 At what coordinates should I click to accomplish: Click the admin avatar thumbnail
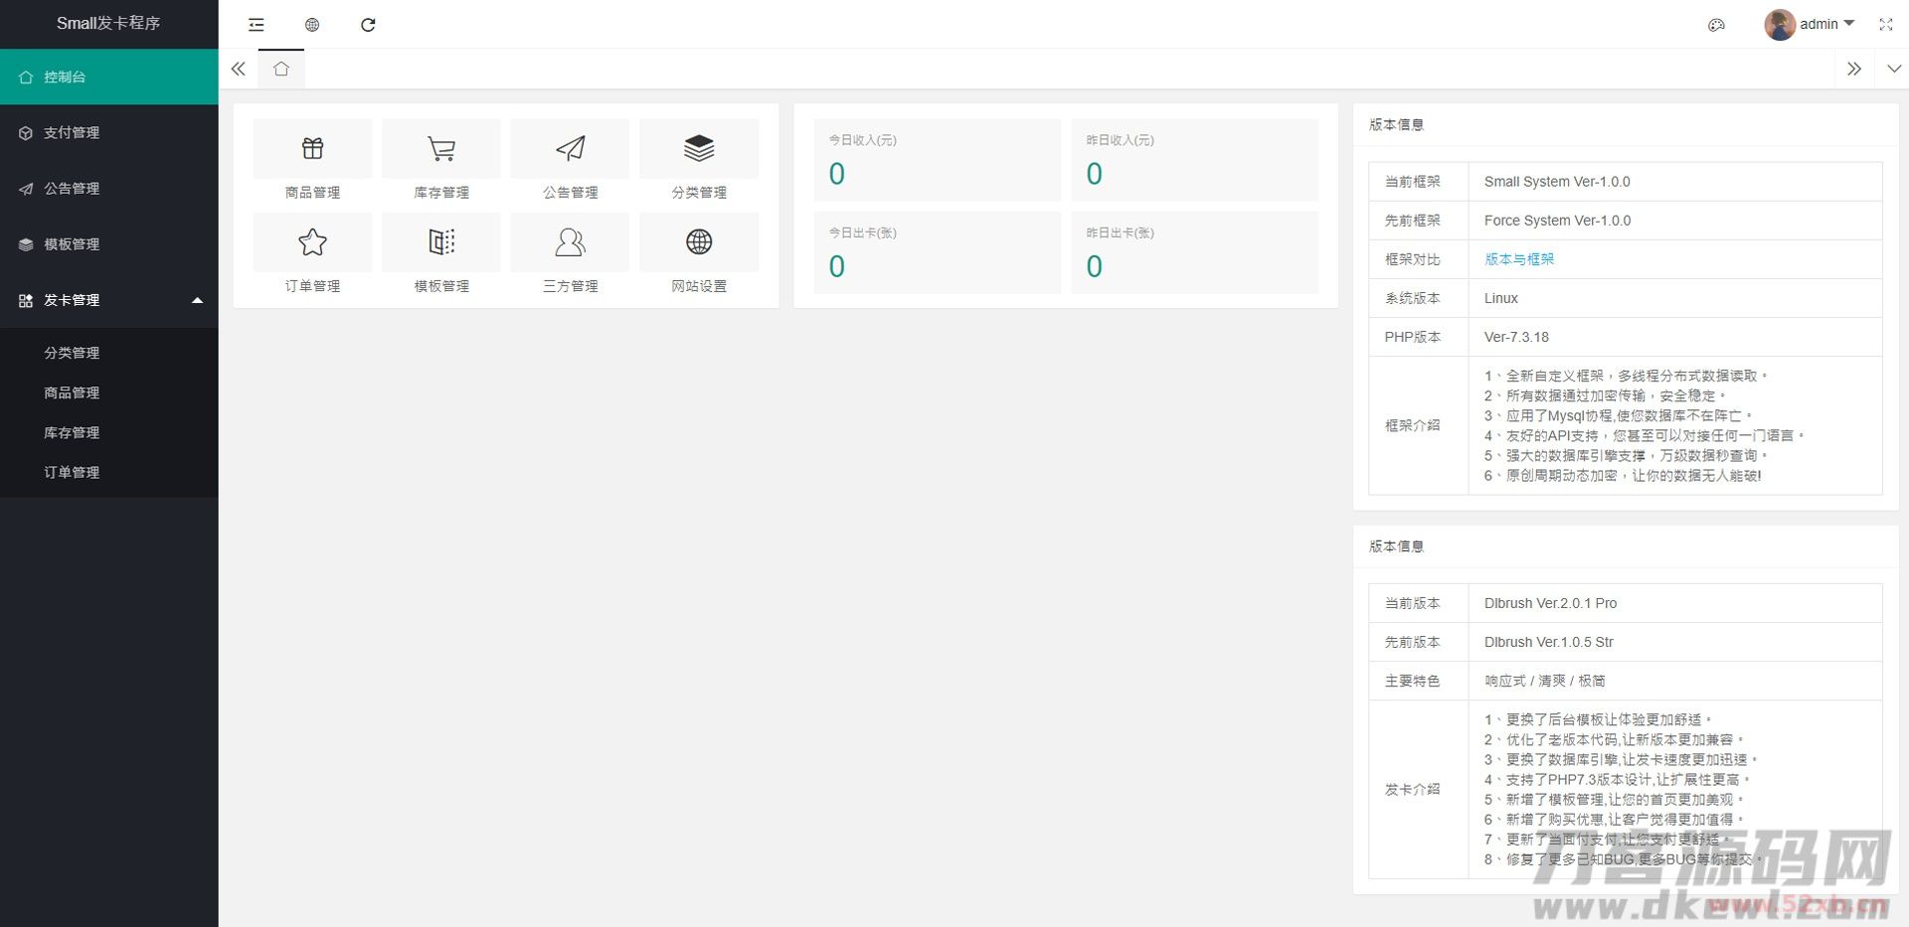pyautogui.click(x=1778, y=23)
